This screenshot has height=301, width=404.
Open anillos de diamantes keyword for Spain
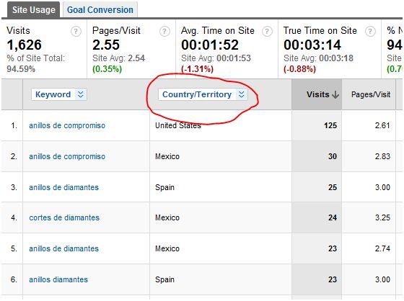(x=63, y=187)
